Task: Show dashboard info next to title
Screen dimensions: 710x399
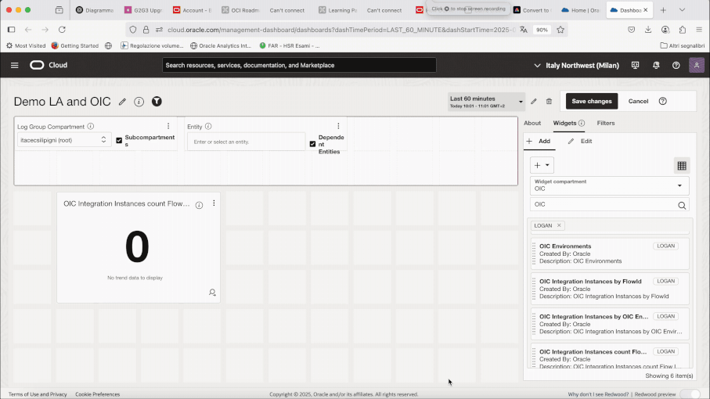Action: click(x=139, y=102)
